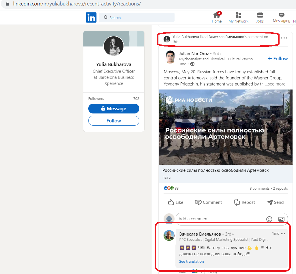Click small Yulia Bukharova avatar in activity header
The height and width of the screenshot is (274, 296).
coord(167,39)
